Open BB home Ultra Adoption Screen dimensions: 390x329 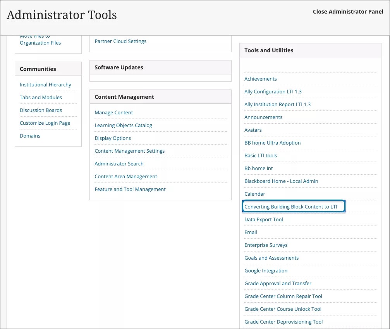pyautogui.click(x=272, y=143)
